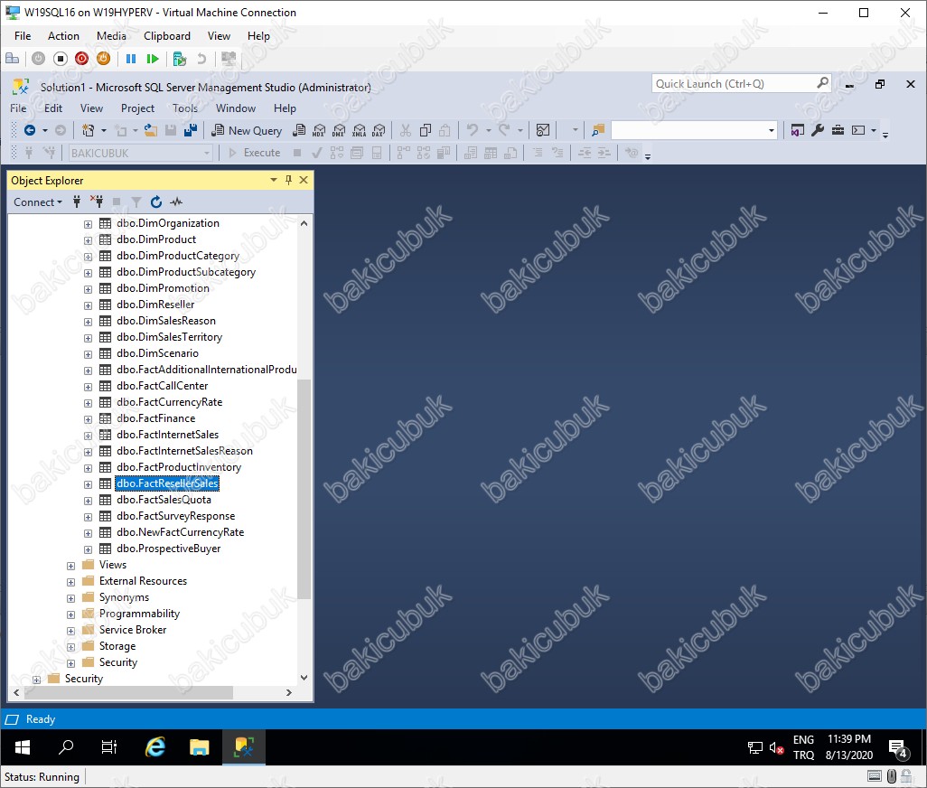Expand the dbo.FactFinance table node
Viewport: 927px width, 788px height.
pos(88,419)
